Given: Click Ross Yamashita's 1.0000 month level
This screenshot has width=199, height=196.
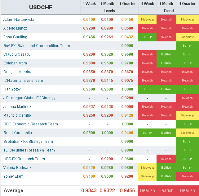Looking at the screenshot, I should pyautogui.click(x=107, y=133).
